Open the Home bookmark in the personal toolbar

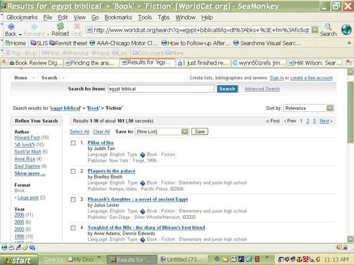click(15, 43)
